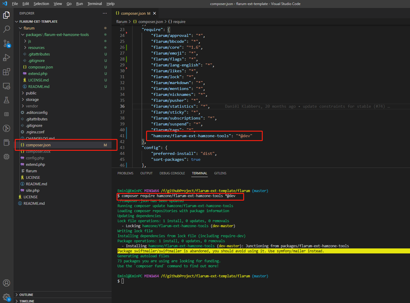Open the Accounts icon
This screenshot has height=303, width=410.
tap(6, 283)
